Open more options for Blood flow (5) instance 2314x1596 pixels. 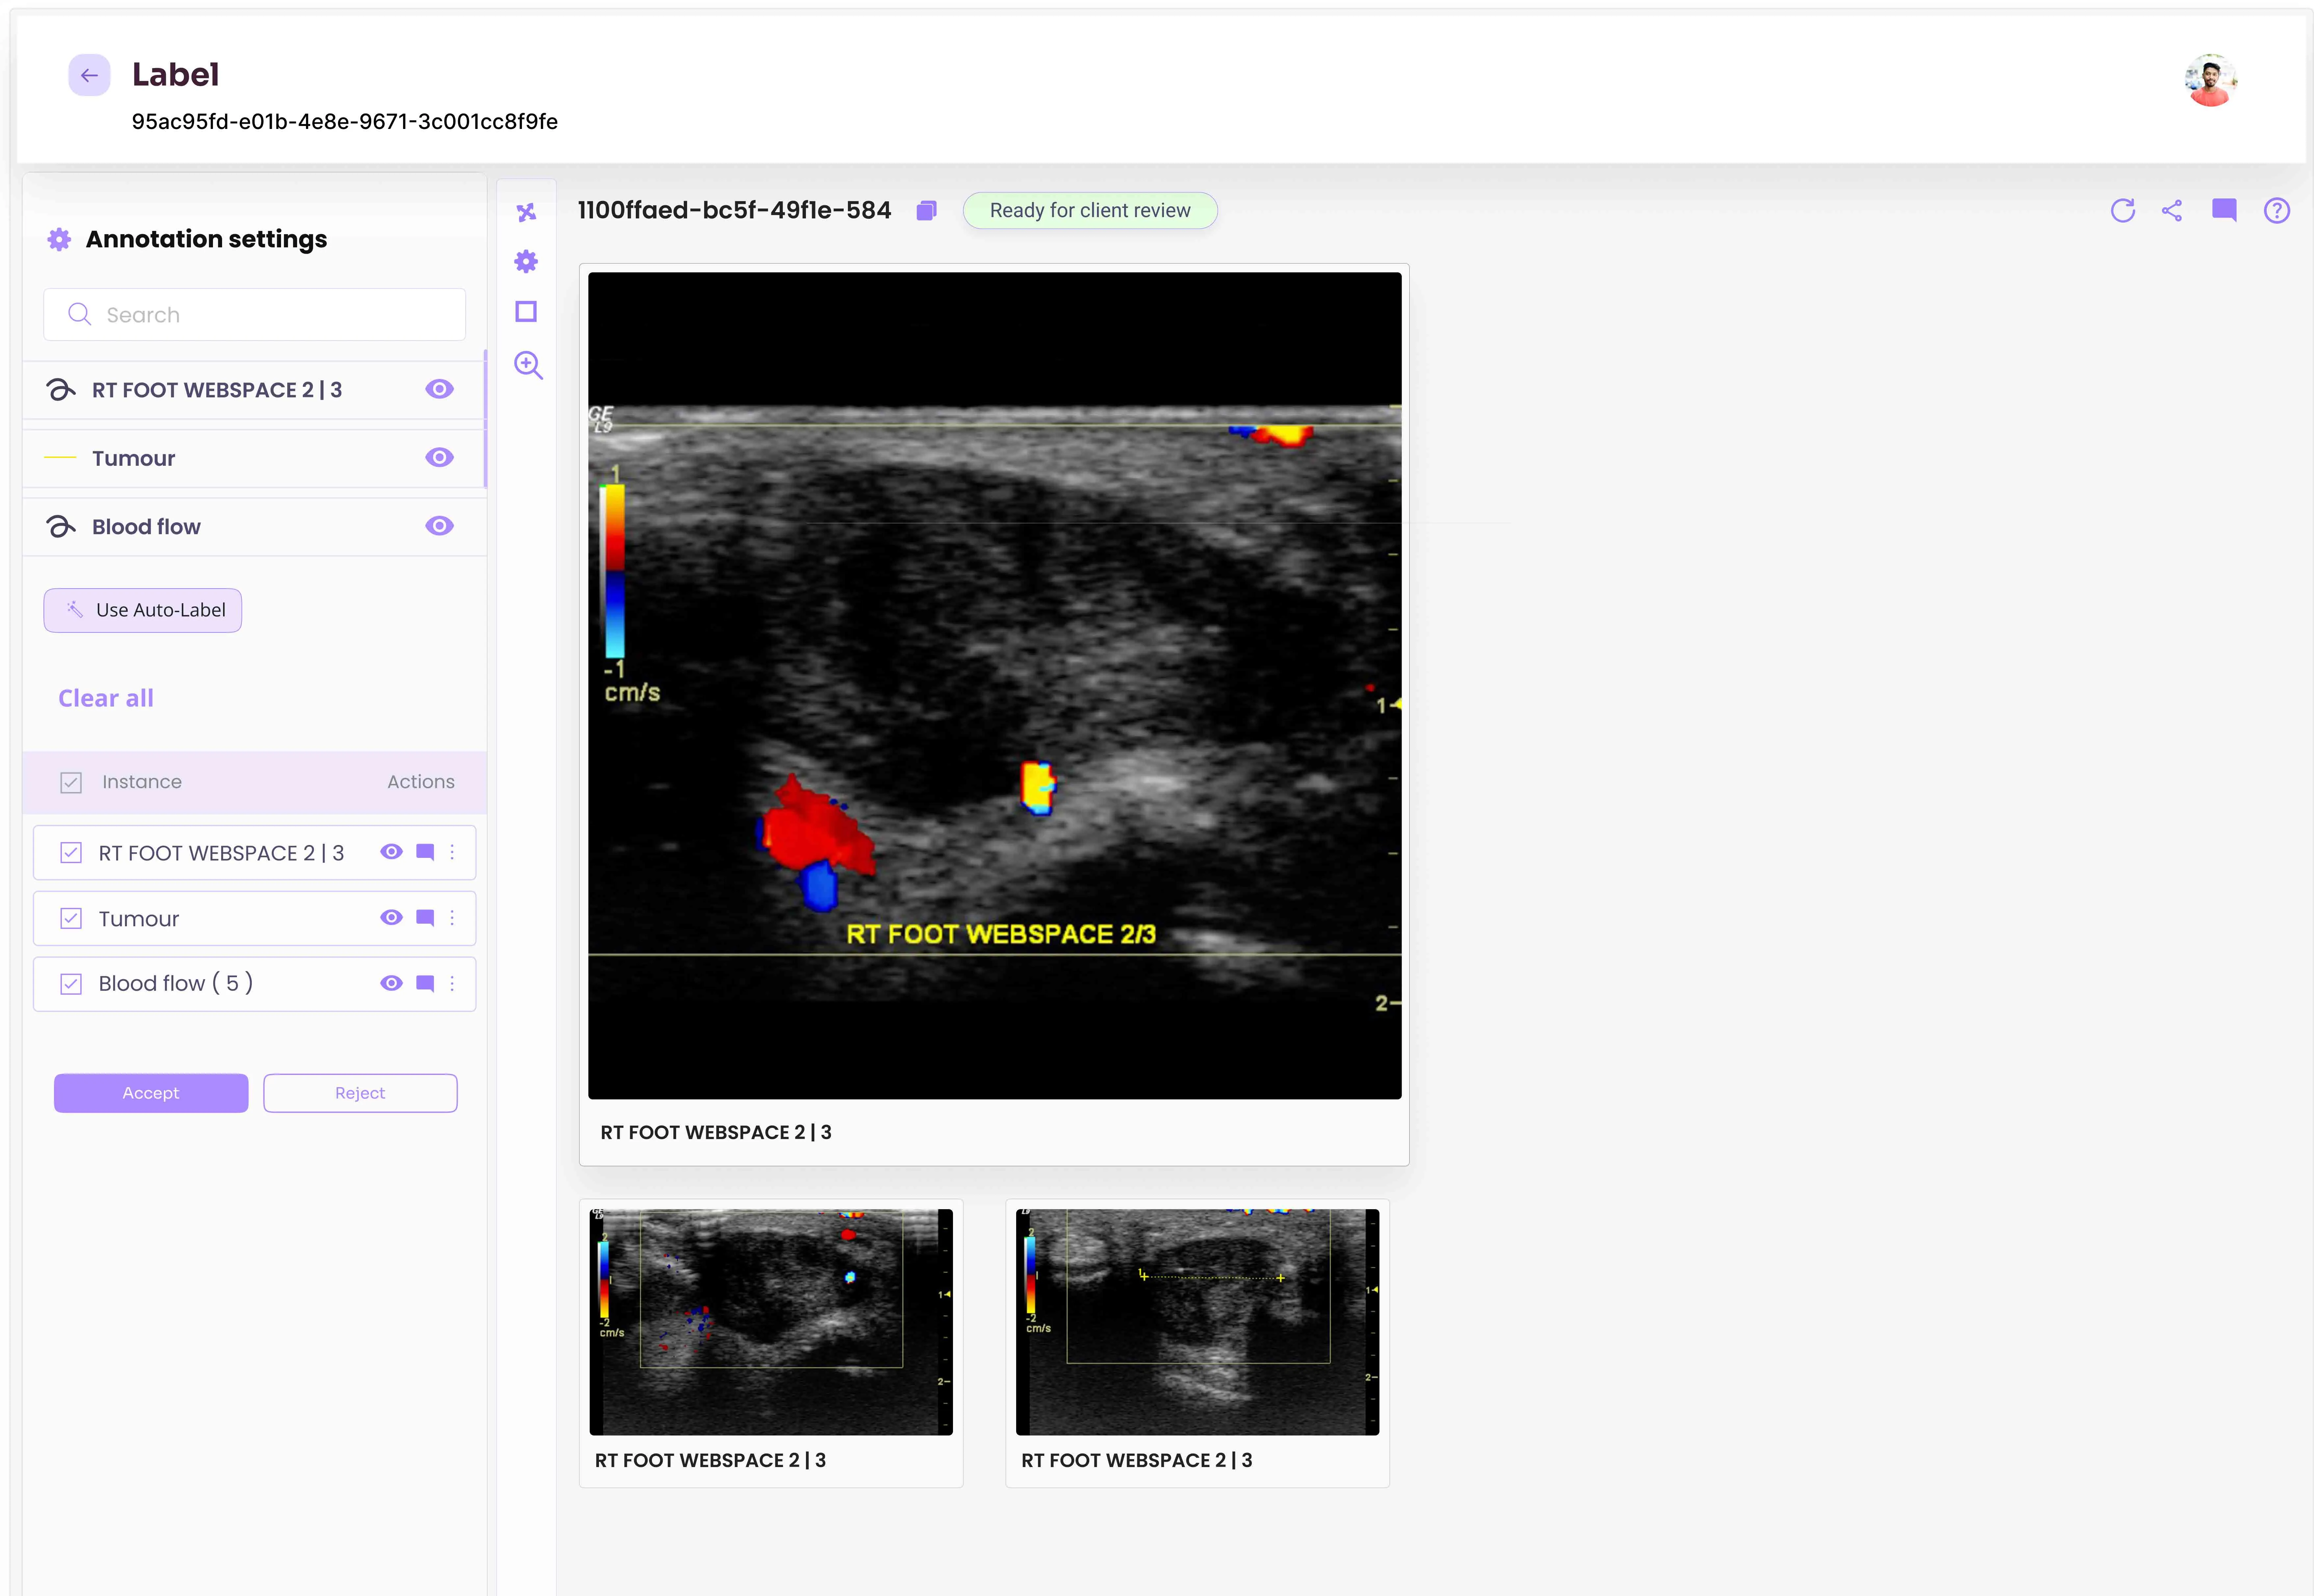[452, 984]
